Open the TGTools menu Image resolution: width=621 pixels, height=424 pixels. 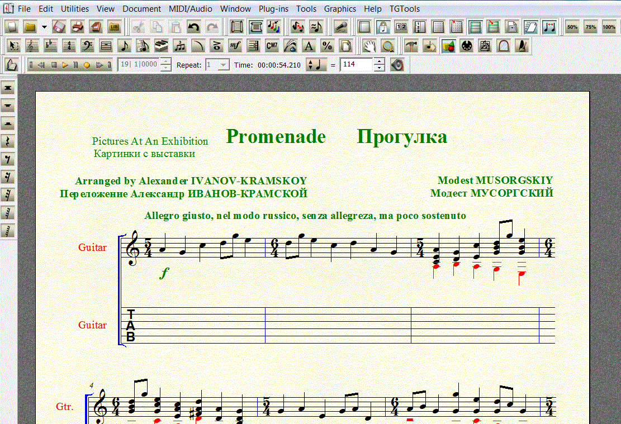(404, 9)
